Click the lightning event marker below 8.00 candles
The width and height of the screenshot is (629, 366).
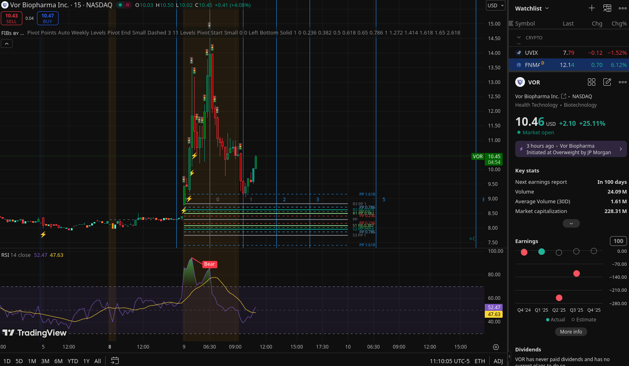point(43,235)
